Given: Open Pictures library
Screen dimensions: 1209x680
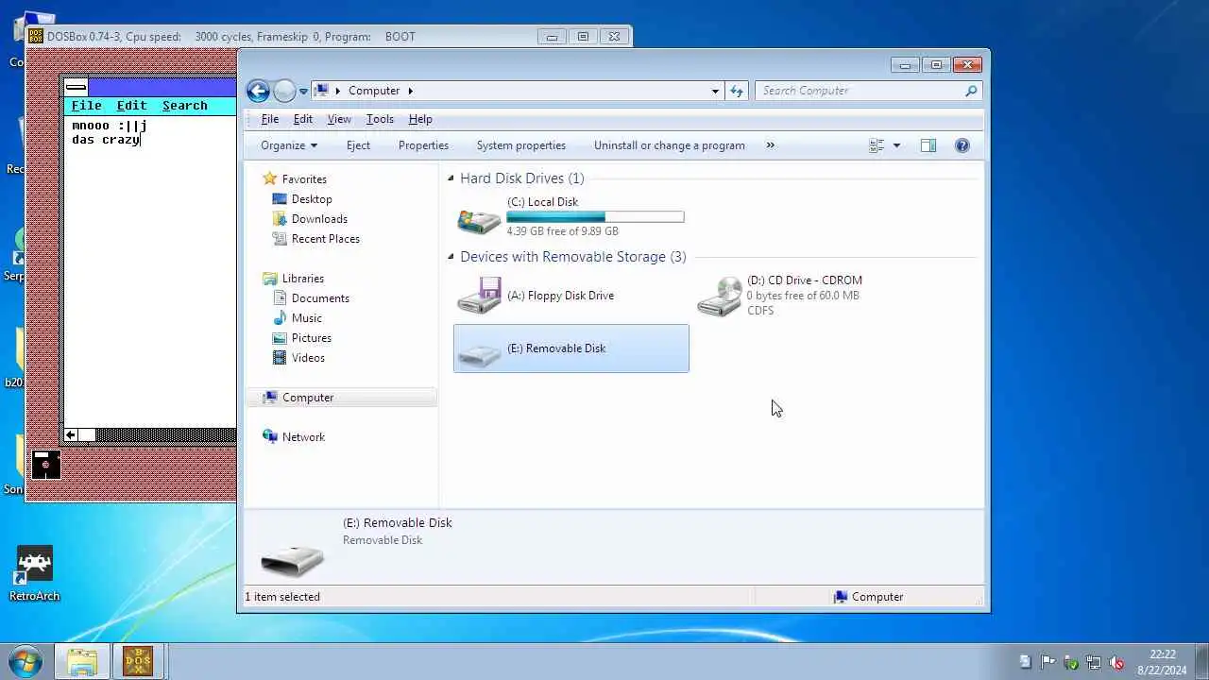Looking at the screenshot, I should [311, 338].
